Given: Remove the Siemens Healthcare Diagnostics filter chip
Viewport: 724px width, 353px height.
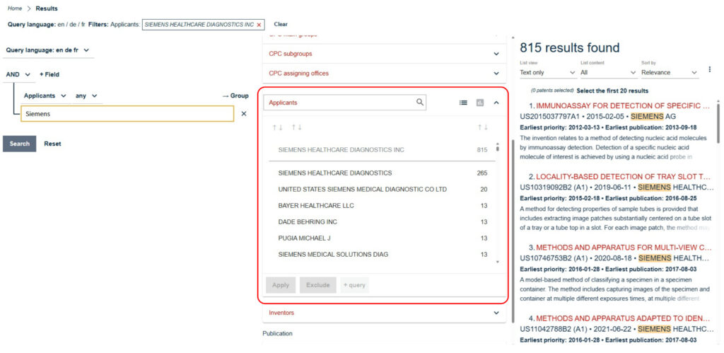Looking at the screenshot, I should click(259, 25).
